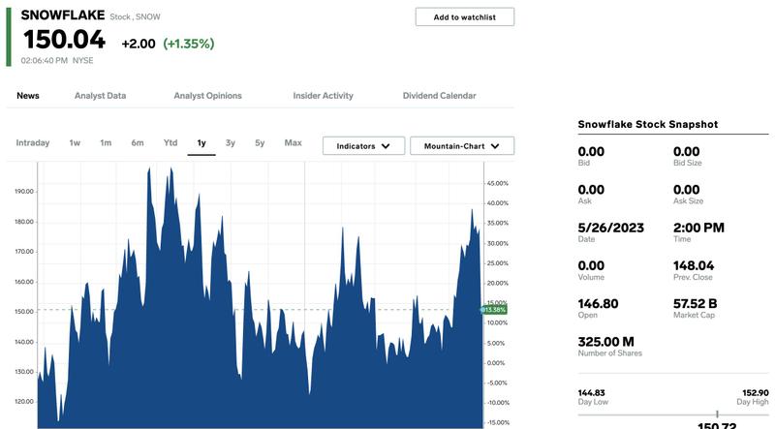Click the 02:06:40 PM NYSE timestamp
The image size is (775, 429).
coord(57,60)
